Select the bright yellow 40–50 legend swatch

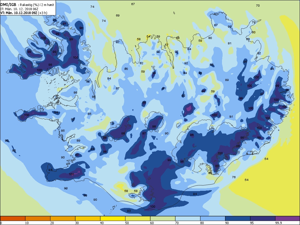click(x=113, y=218)
